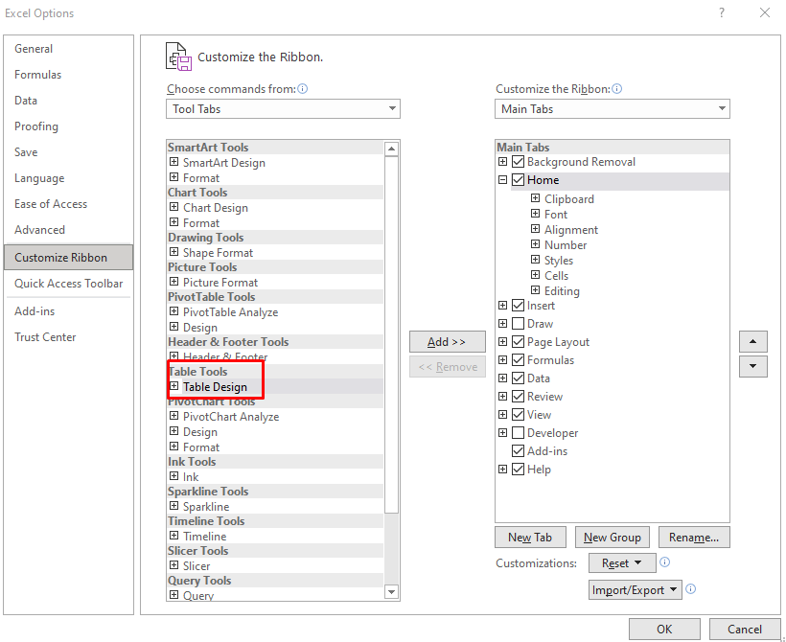
Task: Open the Customize the Ribbon Main Tabs dropdown
Action: pyautogui.click(x=613, y=108)
